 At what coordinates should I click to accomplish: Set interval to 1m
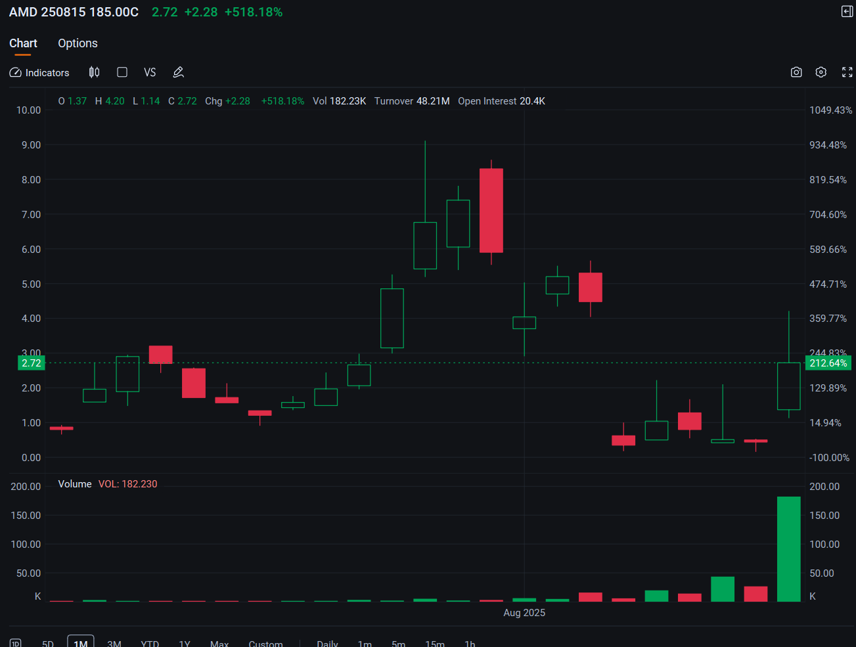365,643
